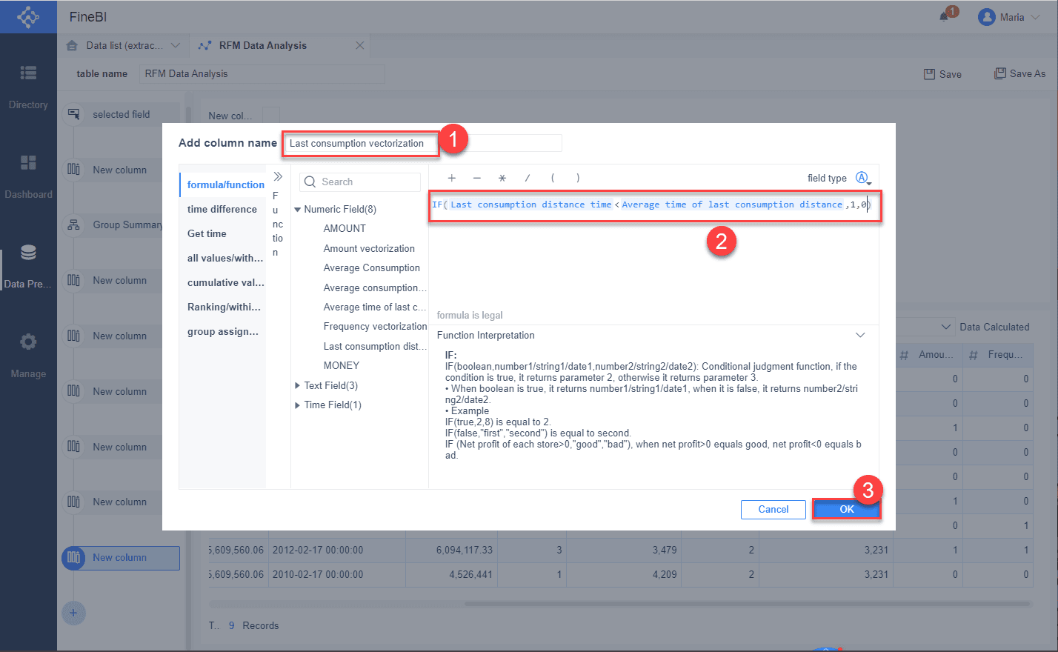Image resolution: width=1058 pixels, height=652 pixels.
Task: Select the formula/function tab
Action: tap(223, 184)
